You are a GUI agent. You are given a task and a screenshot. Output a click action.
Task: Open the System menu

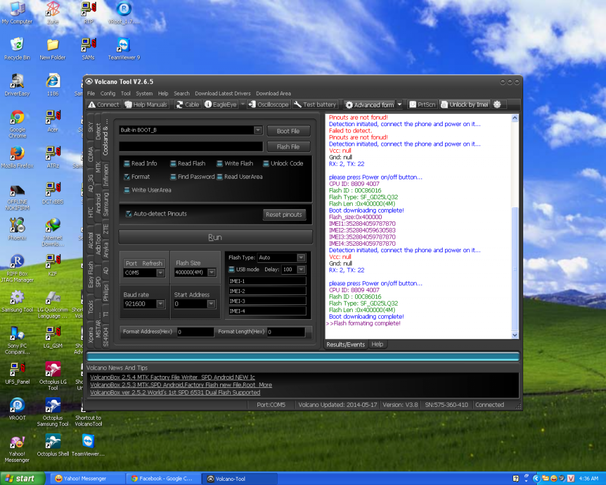pyautogui.click(x=144, y=94)
